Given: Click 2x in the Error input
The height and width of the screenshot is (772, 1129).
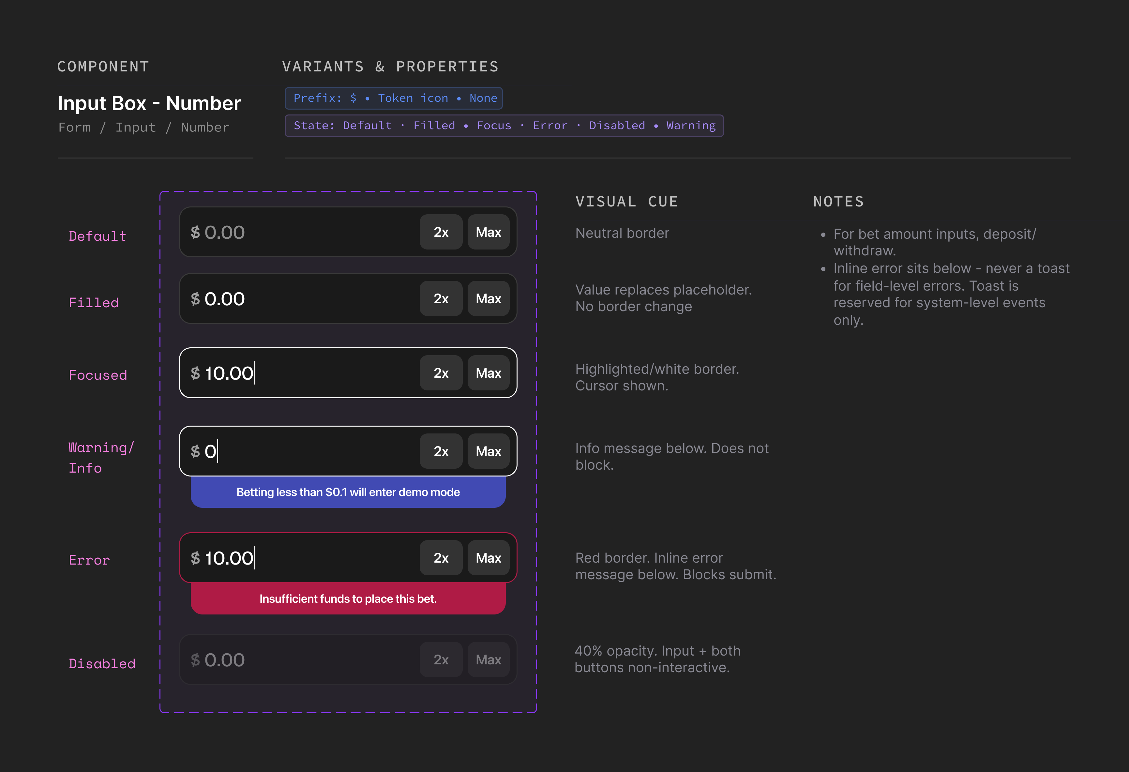Looking at the screenshot, I should (441, 558).
